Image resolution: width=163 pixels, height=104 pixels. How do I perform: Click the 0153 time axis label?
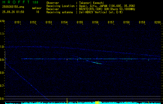[49, 22]
